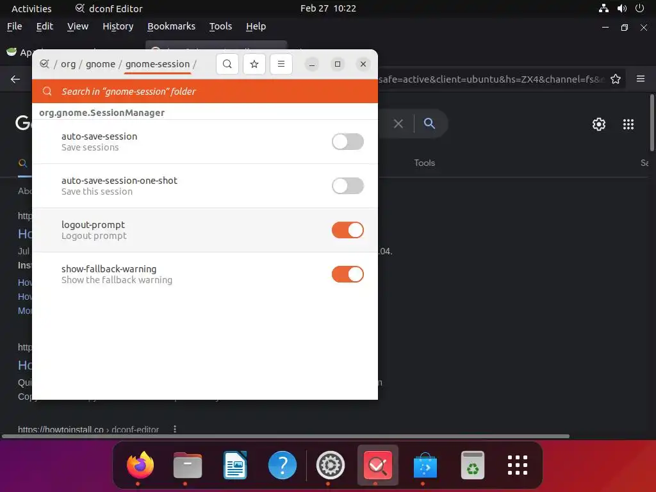Viewport: 656px width, 492px height.
Task: Launch Firefox from the dock
Action: tap(140, 465)
